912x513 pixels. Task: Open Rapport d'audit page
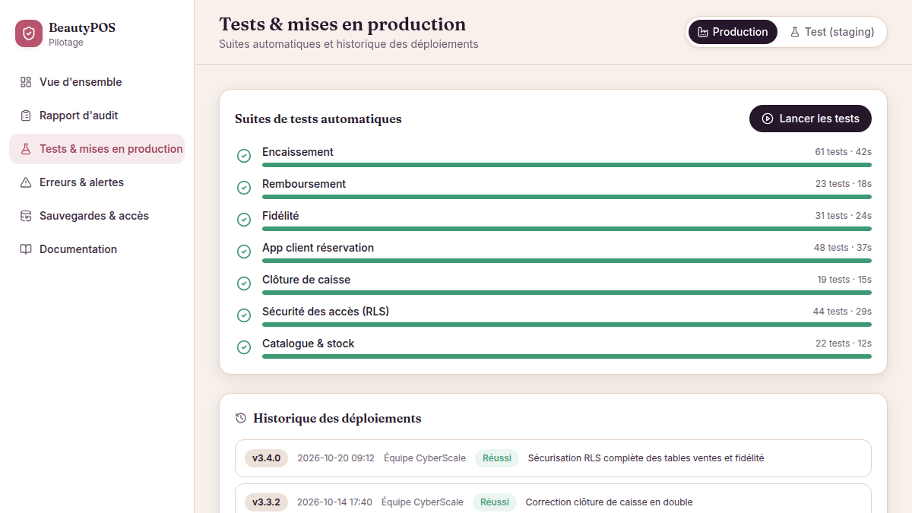[97, 116]
